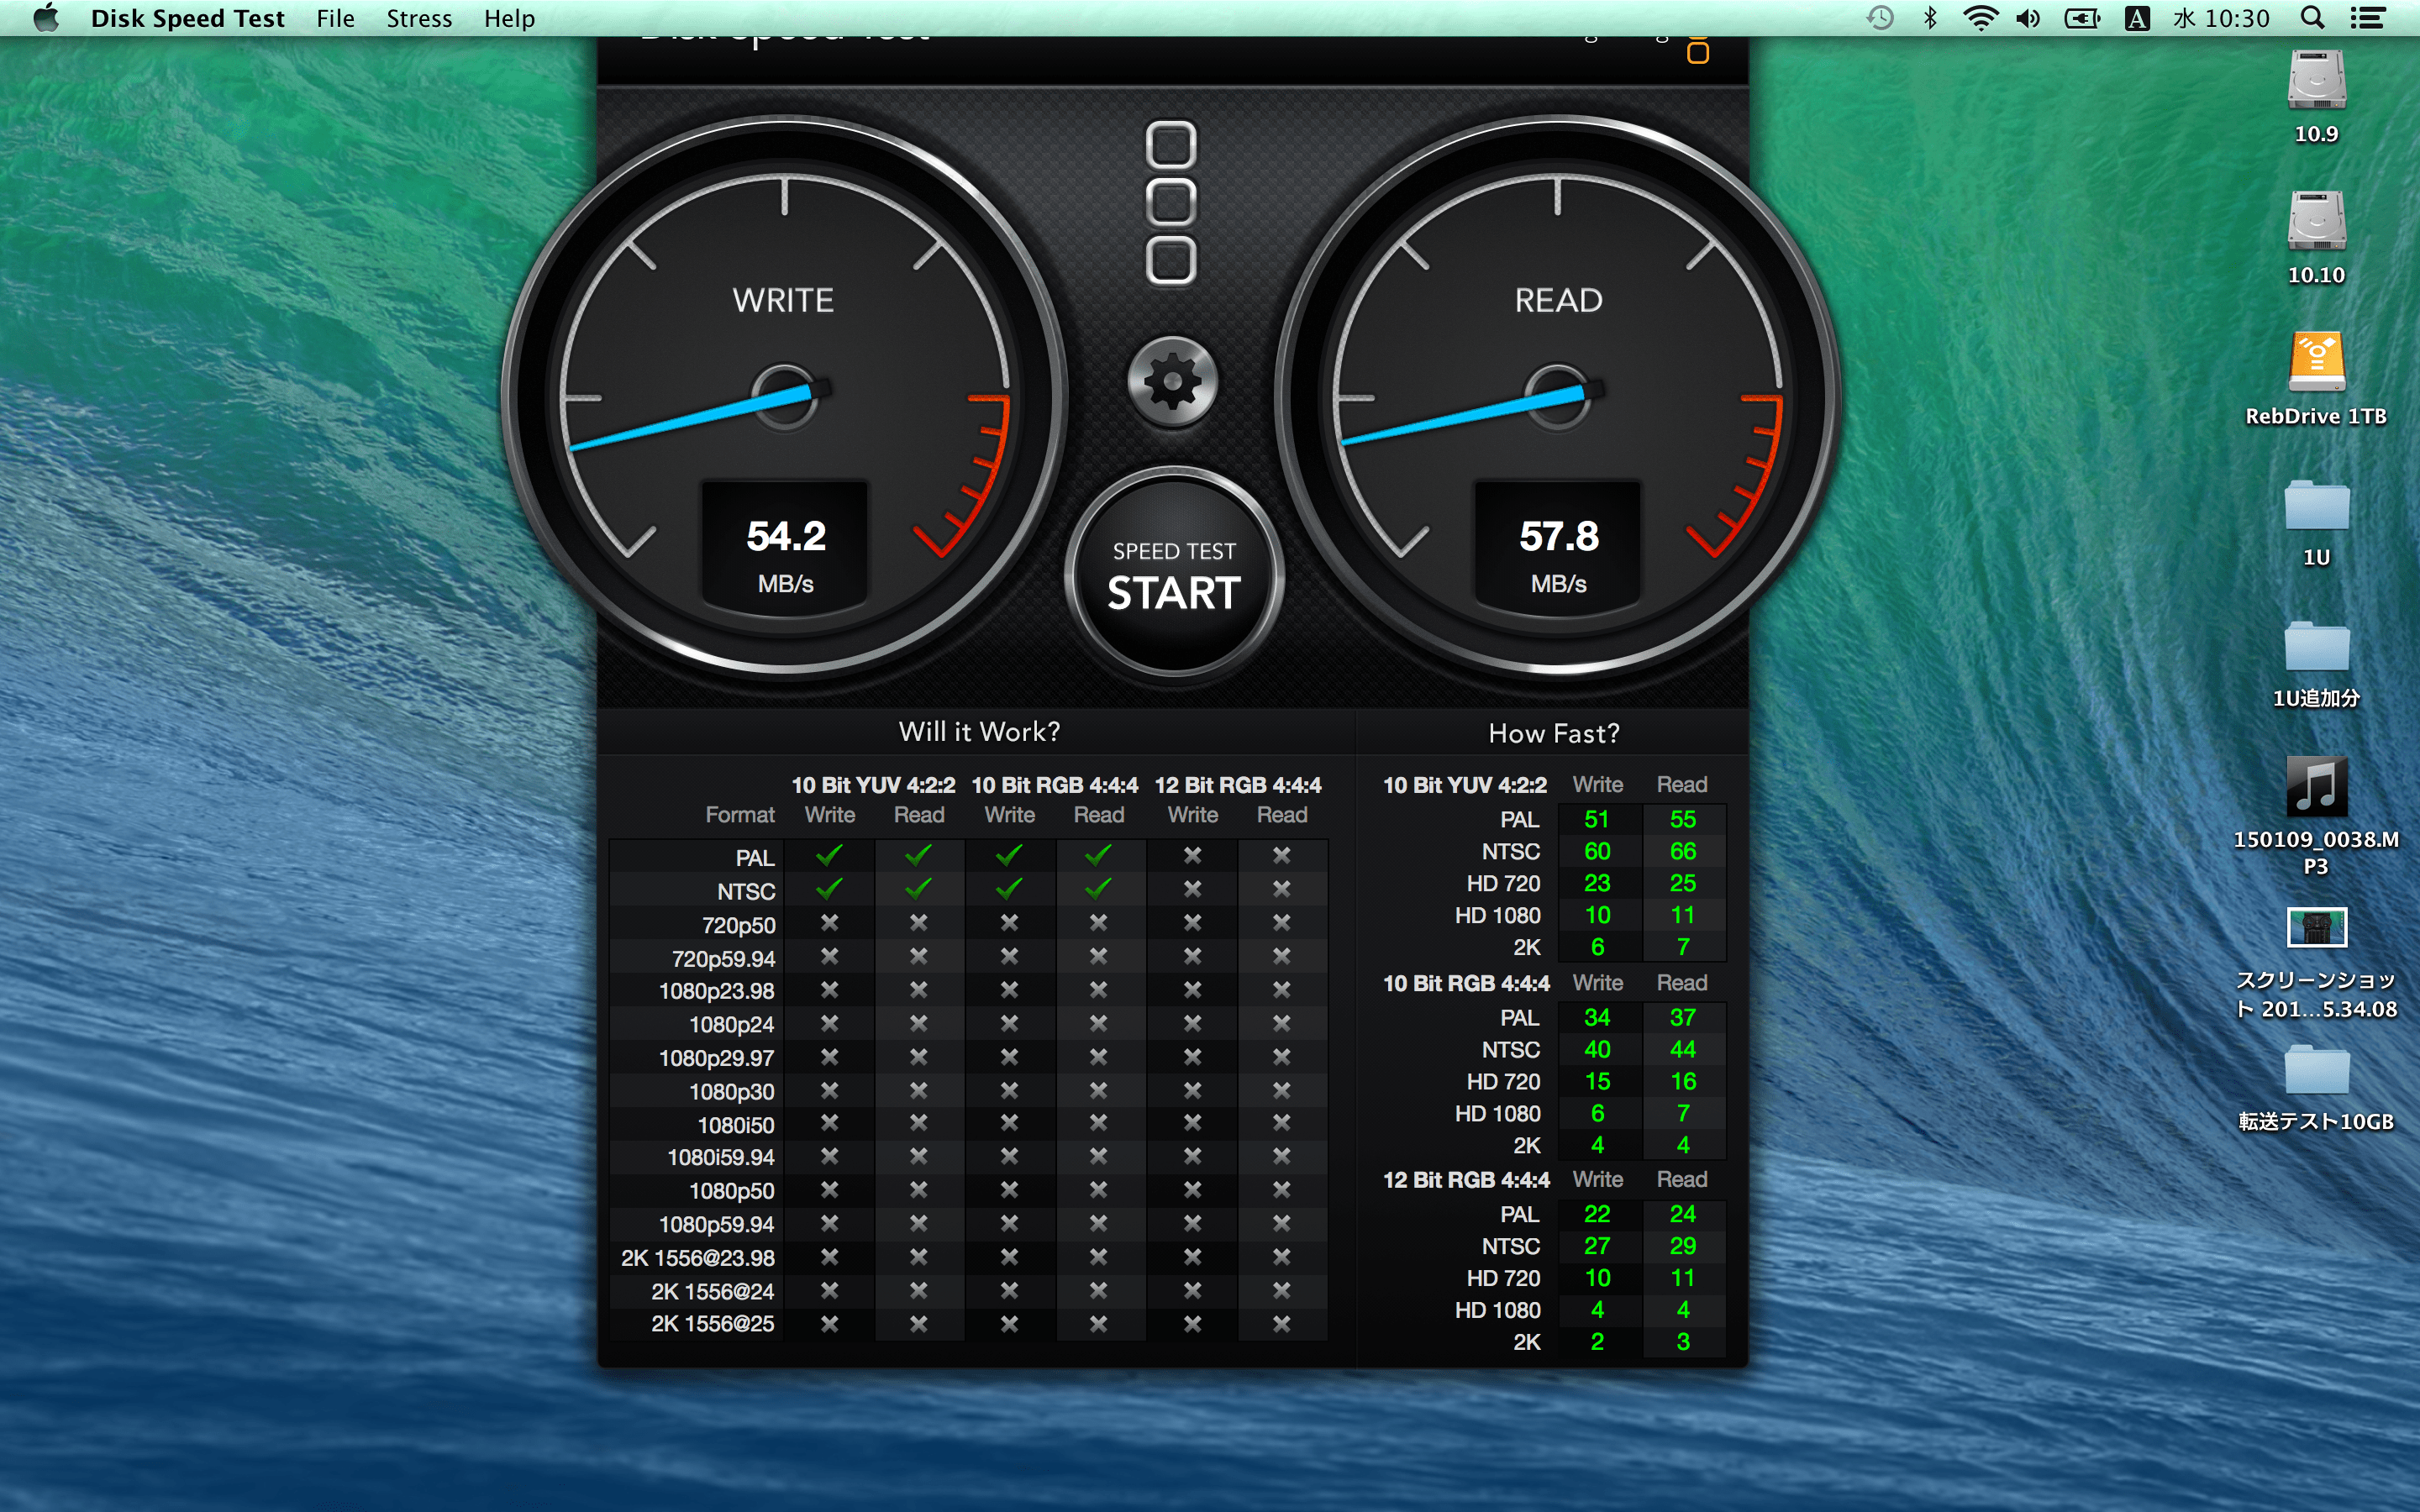Click '12 Bit RGB 4:4:4' How Fast heading
Screen dimensions: 2420x1512
[1466, 1180]
